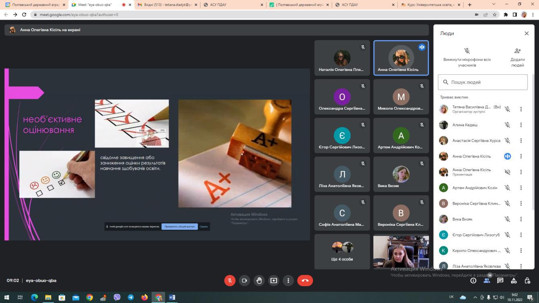Turn on the camera in the call toolbar

(244, 280)
